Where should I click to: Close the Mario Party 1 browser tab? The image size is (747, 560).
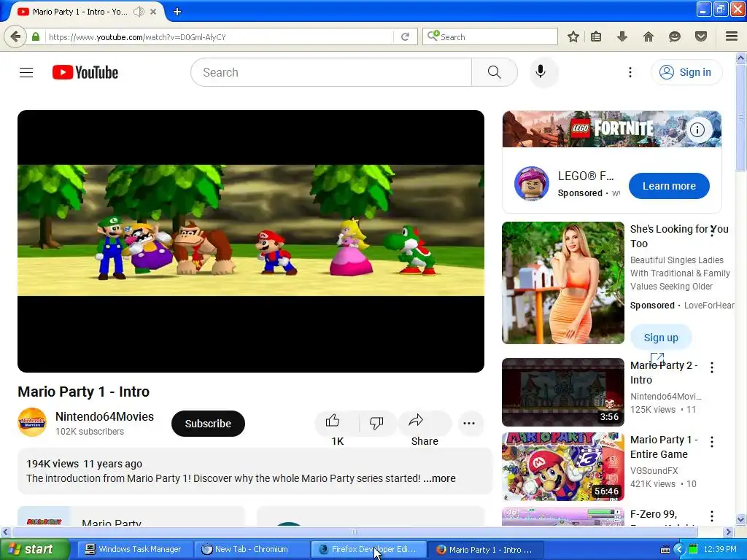pyautogui.click(x=153, y=12)
